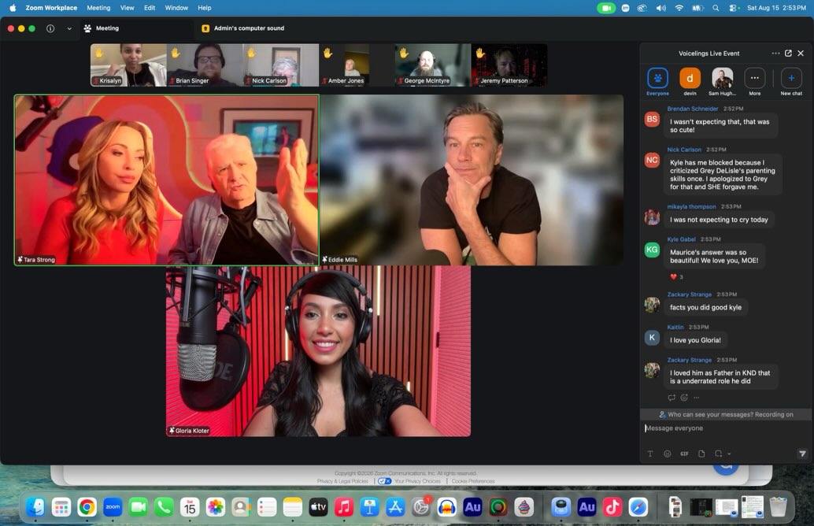Open TikTok from the Dock
Image resolution: width=814 pixels, height=526 pixels.
pos(612,507)
